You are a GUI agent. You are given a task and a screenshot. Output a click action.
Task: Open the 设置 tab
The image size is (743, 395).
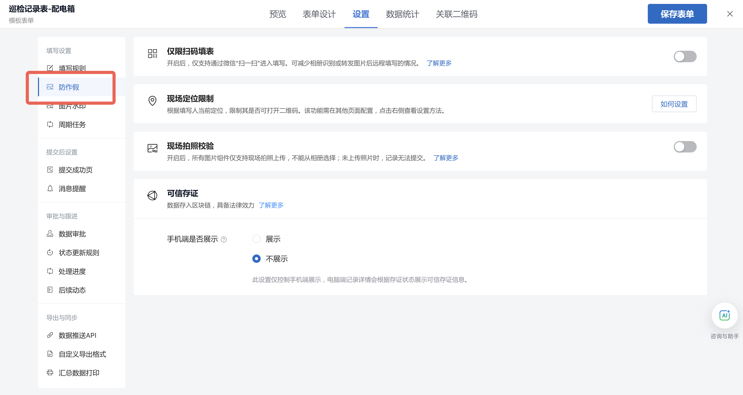click(361, 14)
